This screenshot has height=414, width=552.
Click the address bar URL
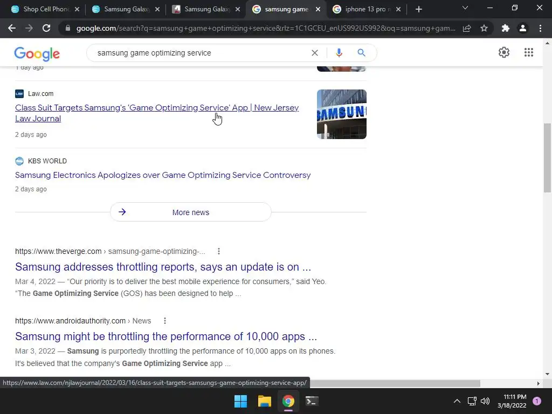click(266, 28)
